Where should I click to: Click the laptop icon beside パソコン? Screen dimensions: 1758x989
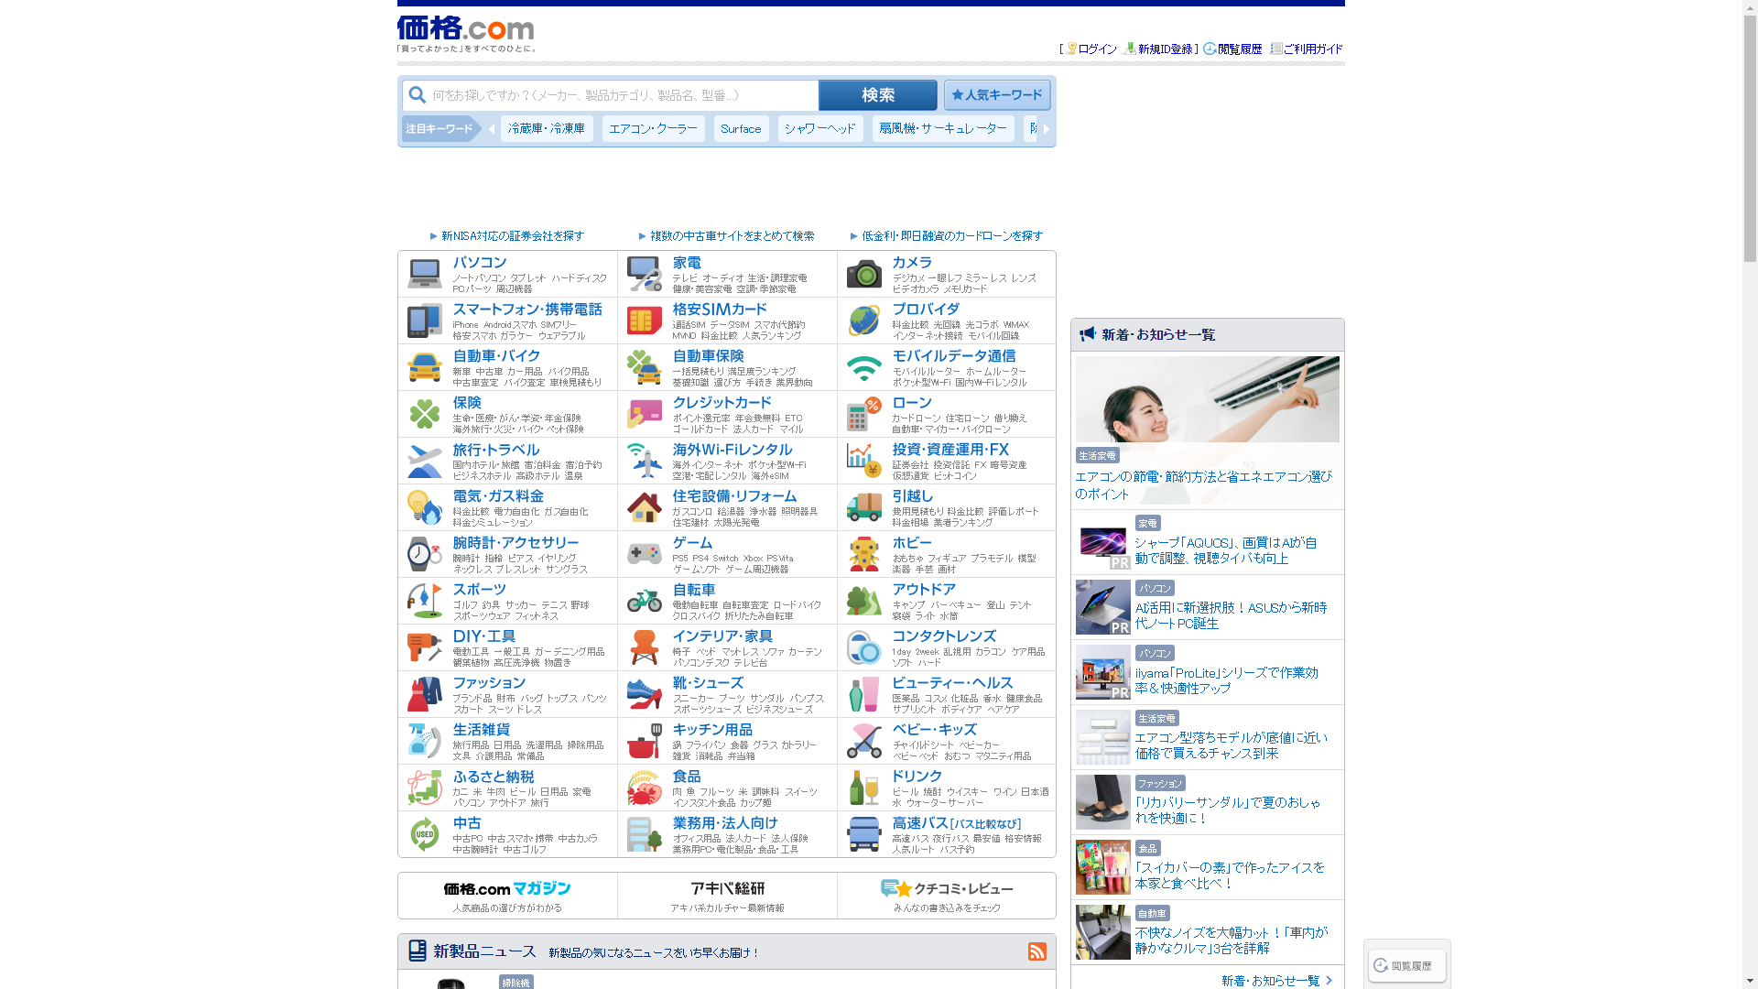pyautogui.click(x=424, y=274)
